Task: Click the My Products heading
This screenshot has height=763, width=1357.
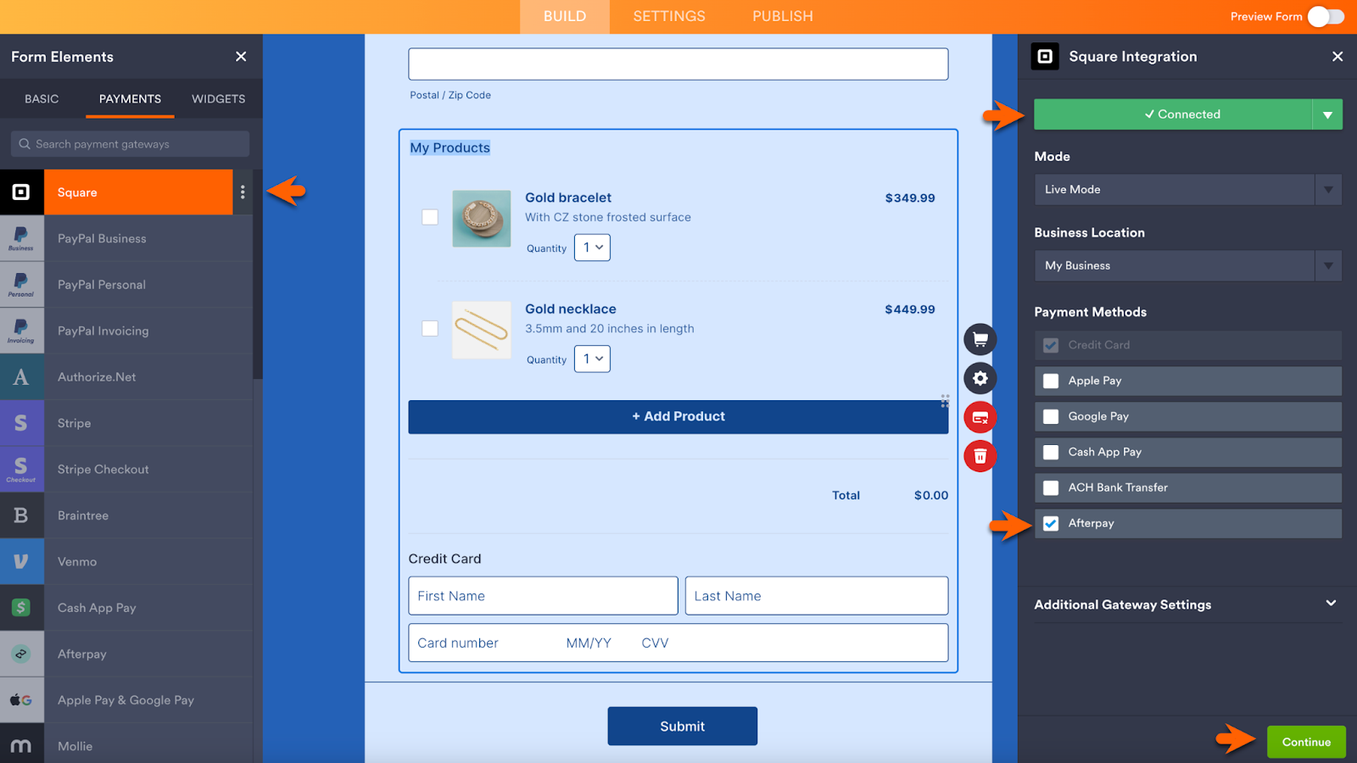Action: tap(450, 148)
